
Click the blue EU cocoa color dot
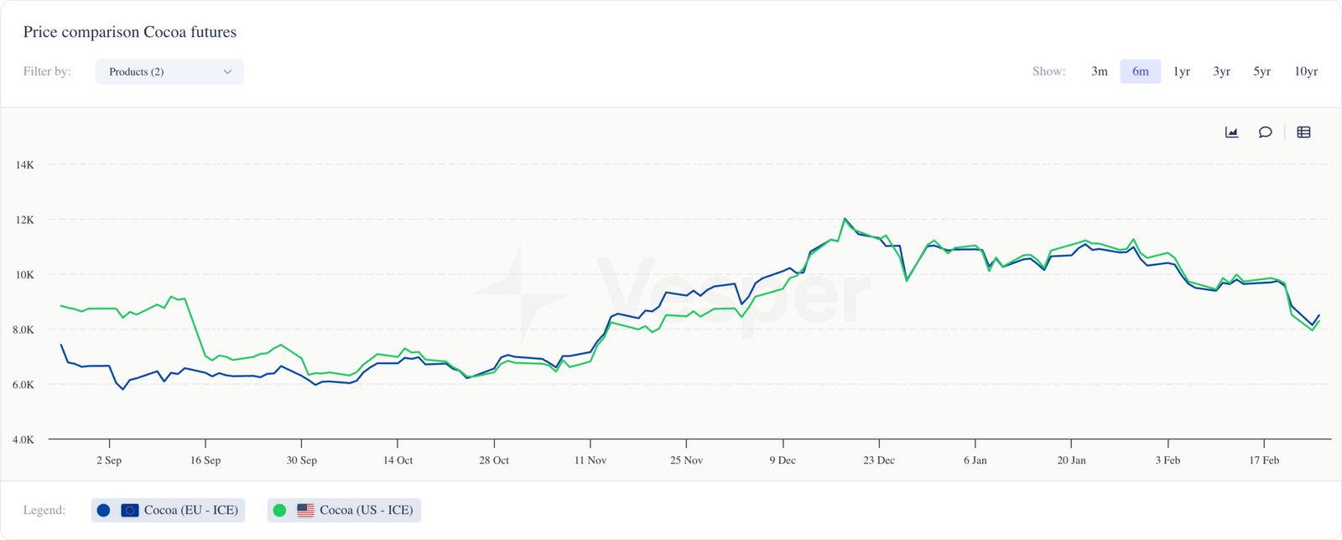coord(104,510)
